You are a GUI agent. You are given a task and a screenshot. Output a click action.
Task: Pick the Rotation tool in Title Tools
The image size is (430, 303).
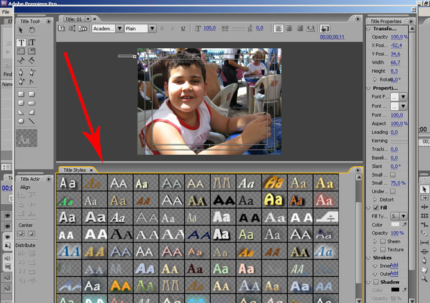pos(31,30)
